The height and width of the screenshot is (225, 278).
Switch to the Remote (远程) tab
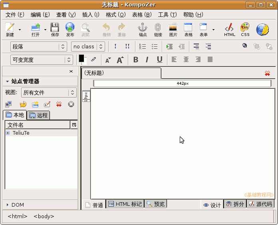38,115
